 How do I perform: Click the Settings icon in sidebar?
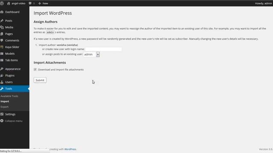pos(2,114)
